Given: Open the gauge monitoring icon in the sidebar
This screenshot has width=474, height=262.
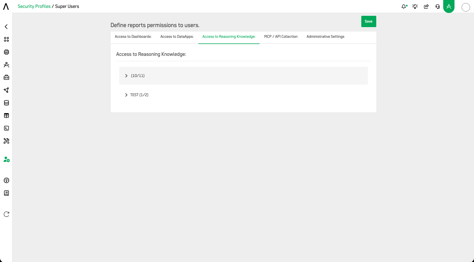Looking at the screenshot, I should [6, 180].
